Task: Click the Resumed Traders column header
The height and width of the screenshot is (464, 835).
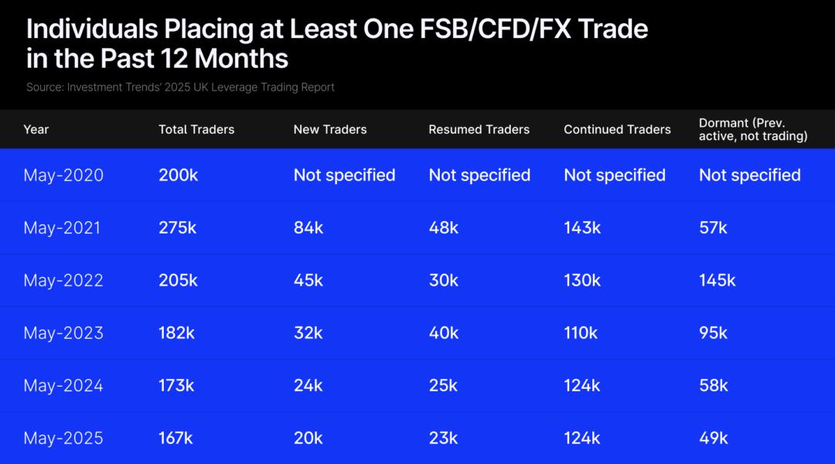Action: point(479,129)
